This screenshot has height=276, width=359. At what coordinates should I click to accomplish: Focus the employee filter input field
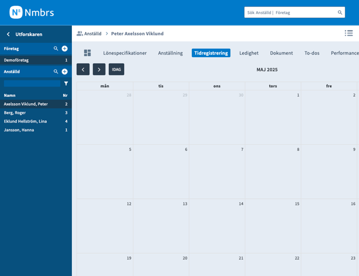pyautogui.click(x=32, y=83)
